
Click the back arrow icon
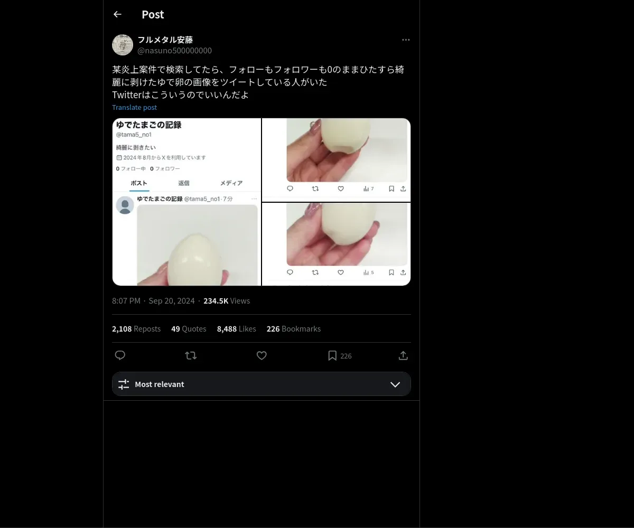[117, 15]
